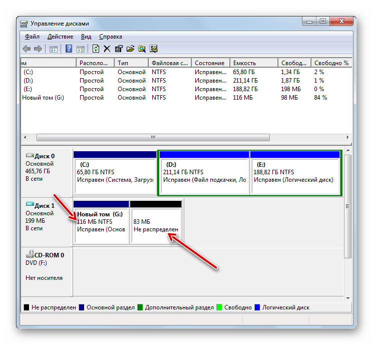Screen dimensions: 373x345
Task: Sort by the Емкость column header
Action: [x=254, y=63]
